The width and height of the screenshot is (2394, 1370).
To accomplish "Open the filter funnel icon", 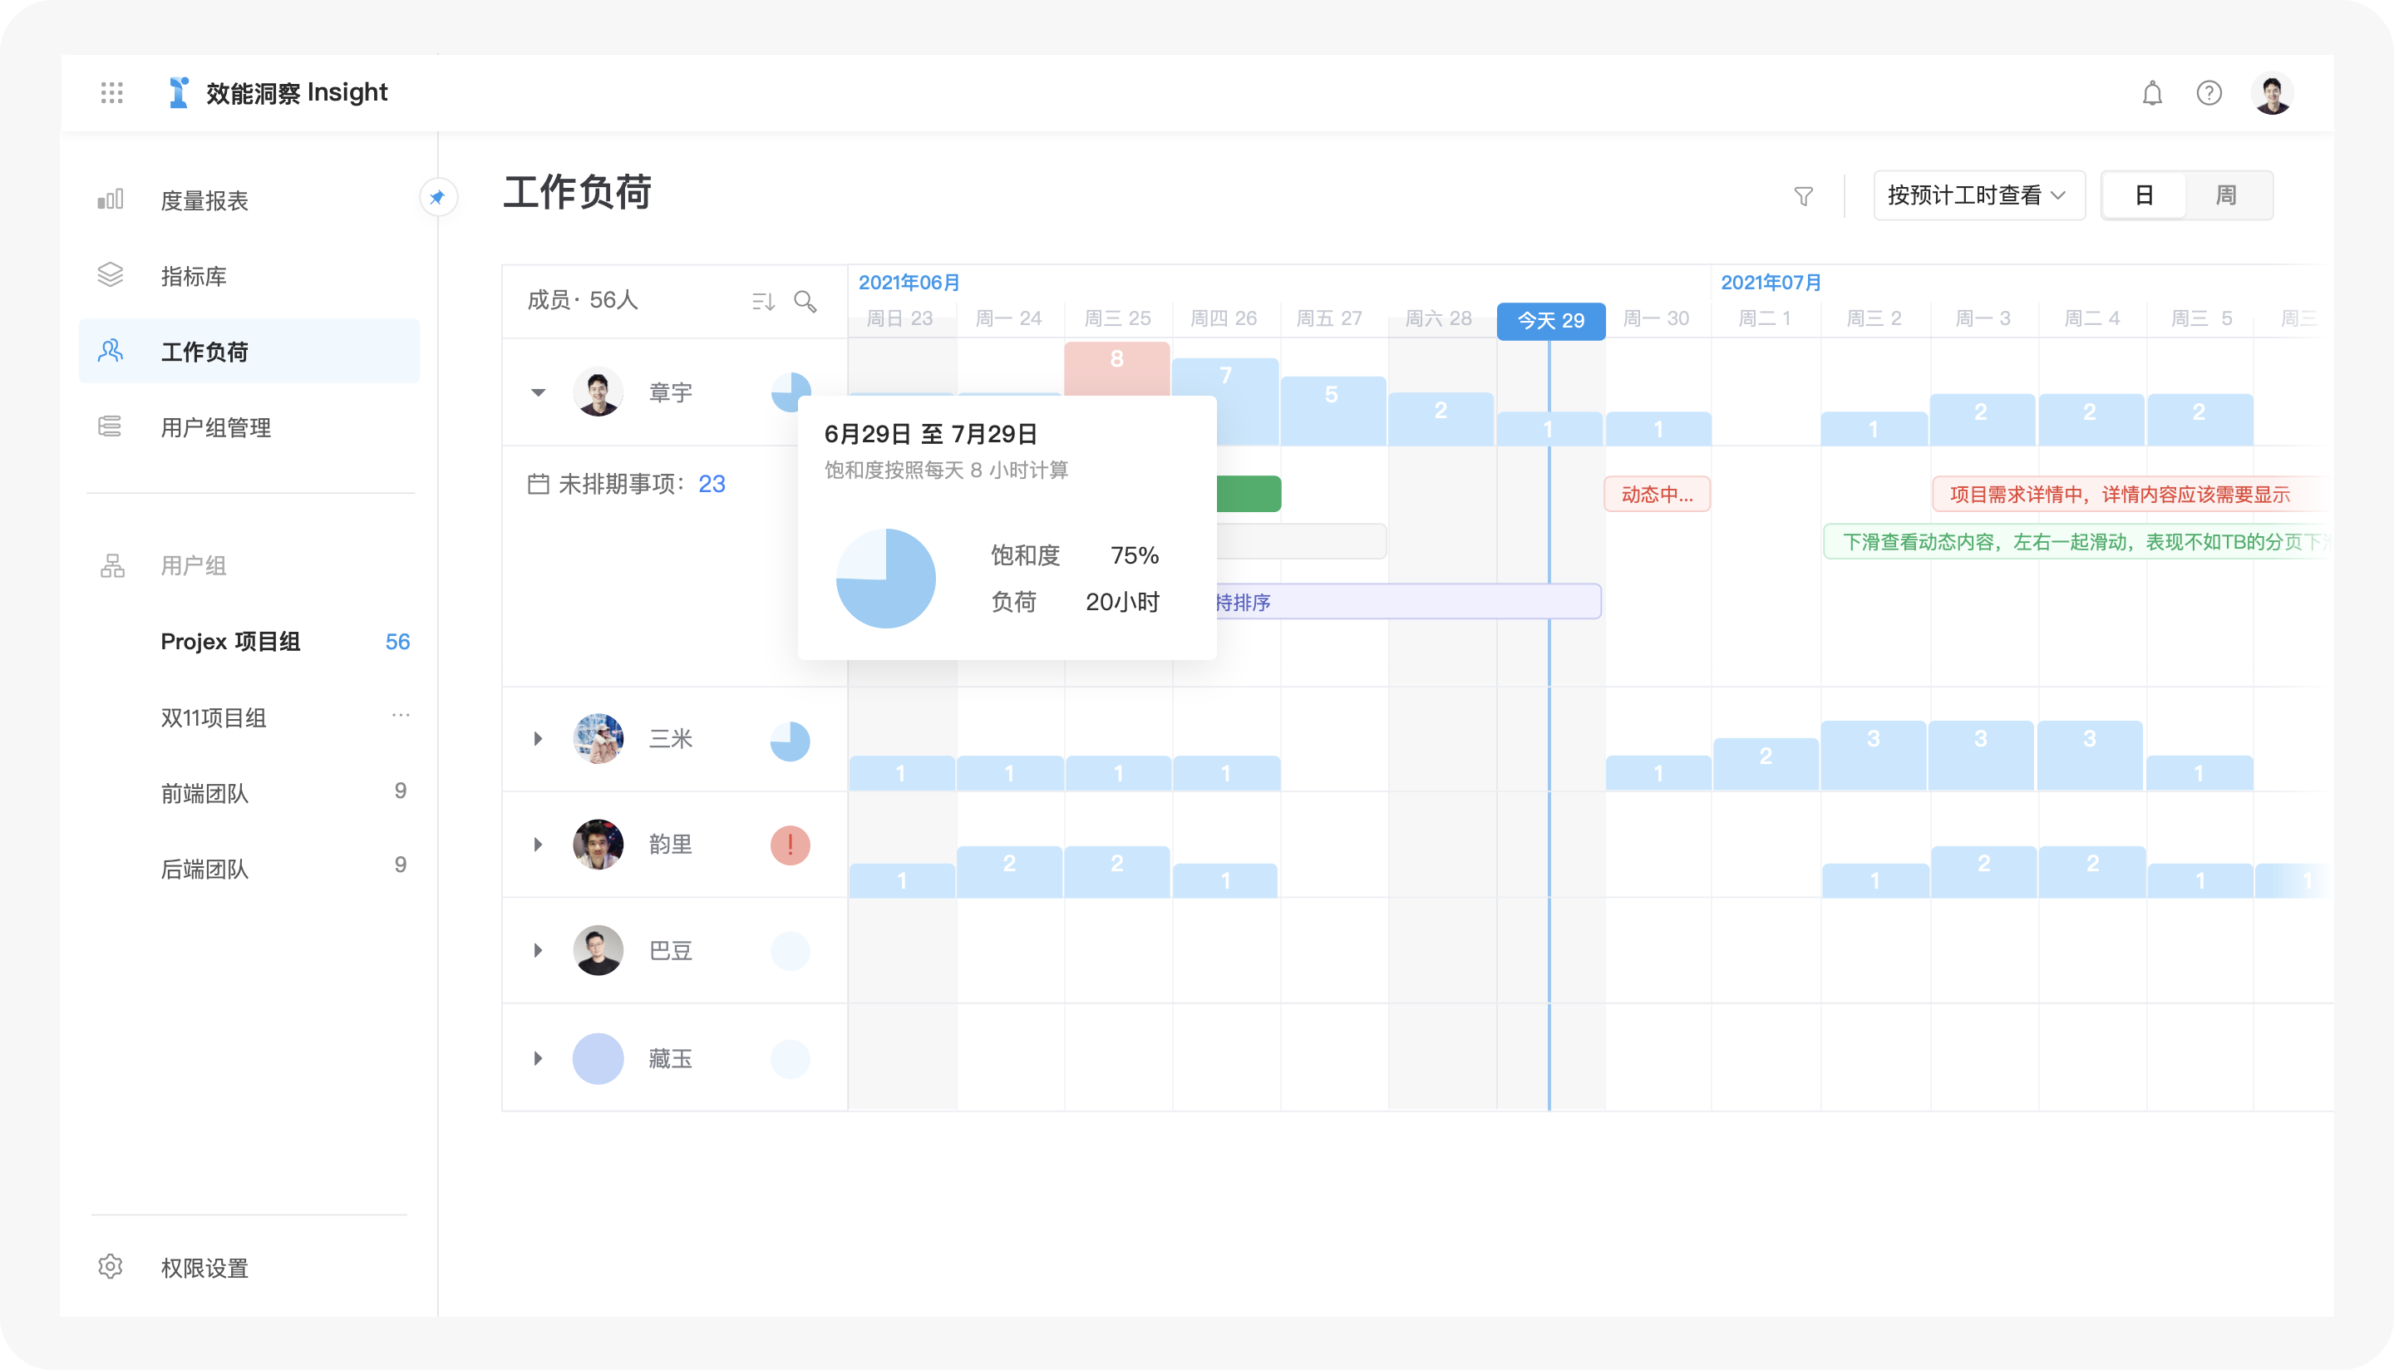I will coord(1803,195).
